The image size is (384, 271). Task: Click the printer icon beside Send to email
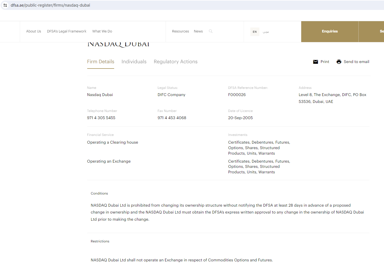coord(339,62)
